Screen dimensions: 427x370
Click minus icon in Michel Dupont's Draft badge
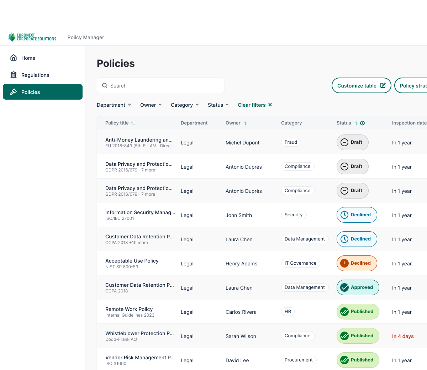point(344,142)
